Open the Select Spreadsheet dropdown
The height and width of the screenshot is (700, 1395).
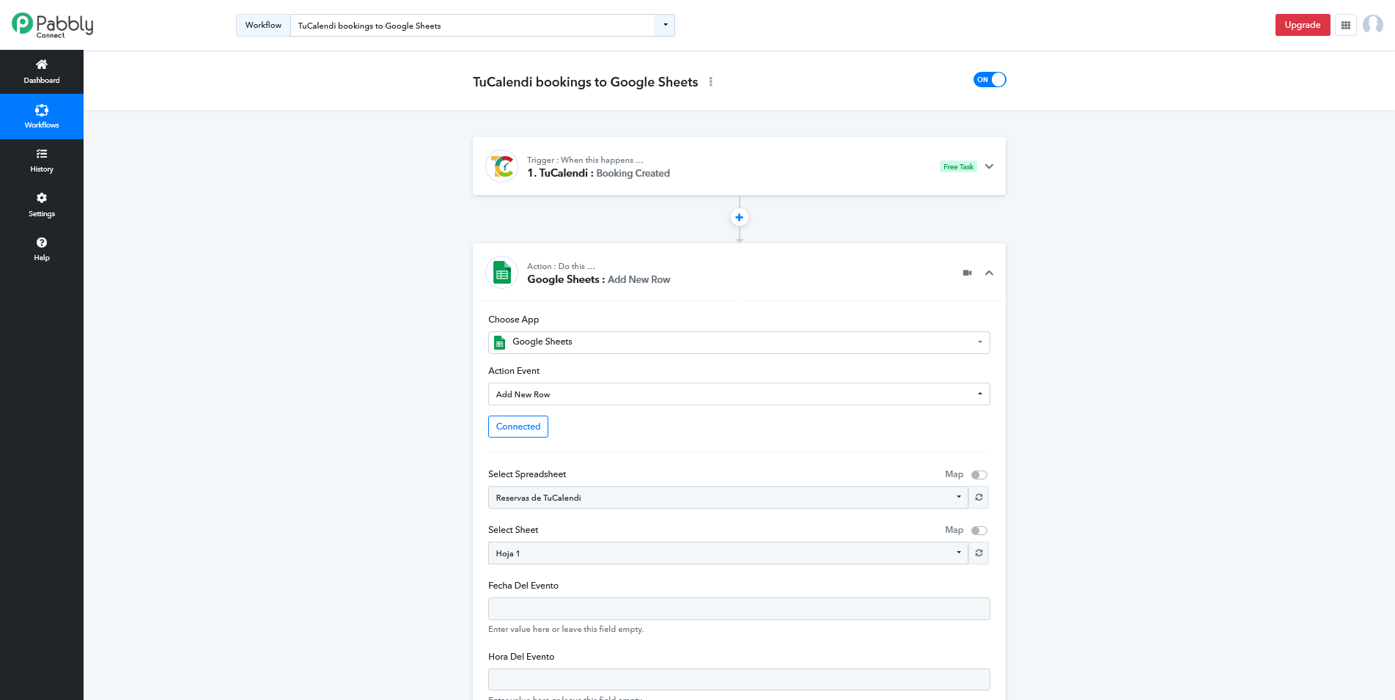point(728,498)
